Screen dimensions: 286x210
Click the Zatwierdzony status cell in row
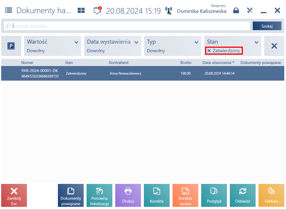(76, 73)
